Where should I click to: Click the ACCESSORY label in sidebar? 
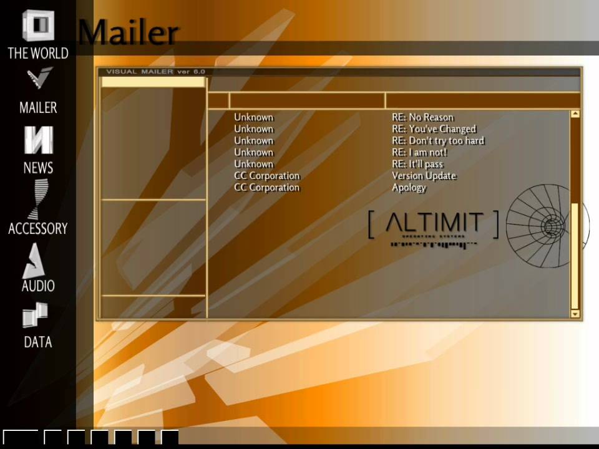(38, 228)
